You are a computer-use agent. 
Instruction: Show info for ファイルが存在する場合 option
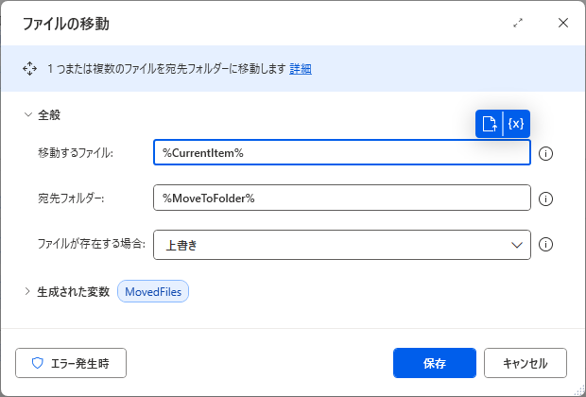(545, 245)
